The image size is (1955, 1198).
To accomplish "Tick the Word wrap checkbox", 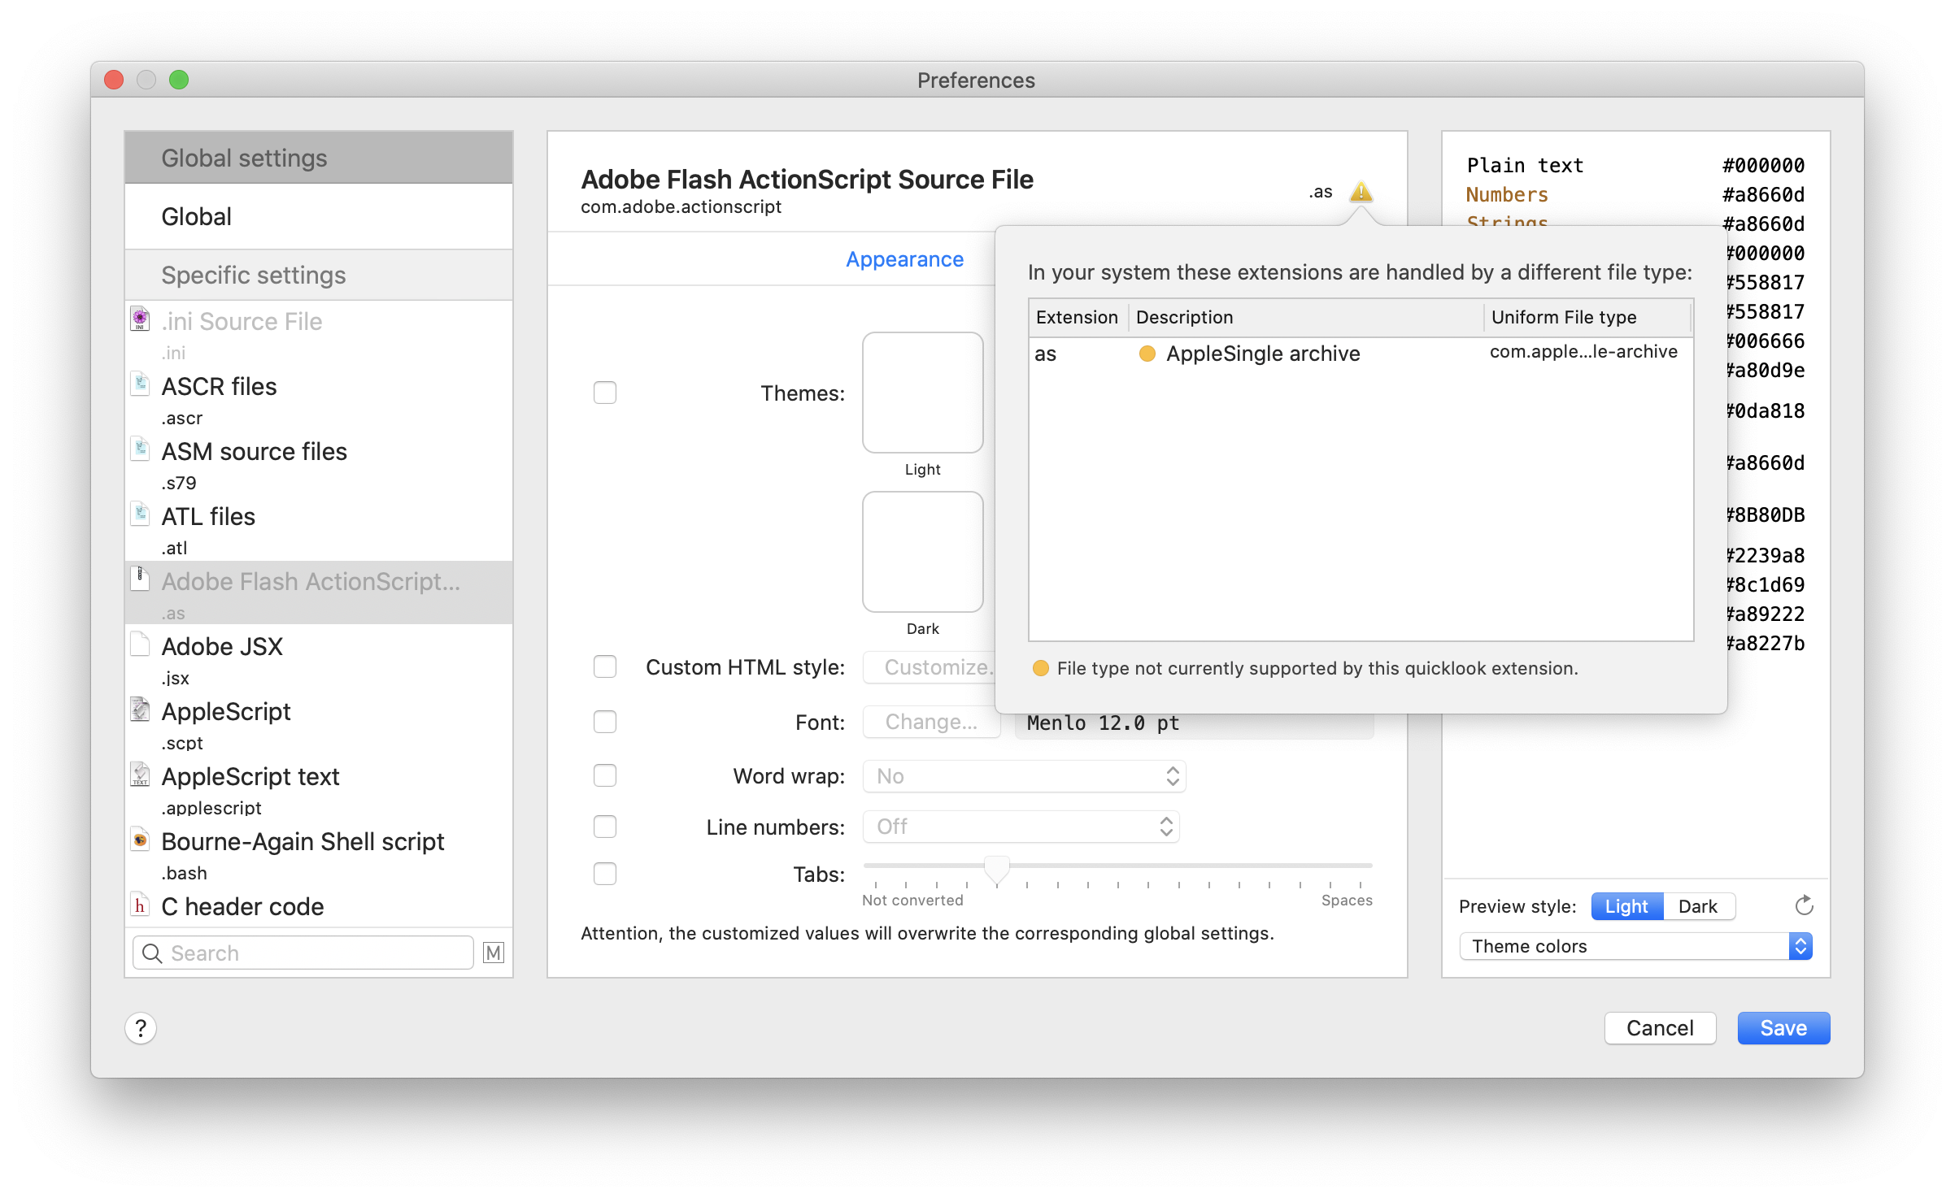I will pyautogui.click(x=605, y=775).
